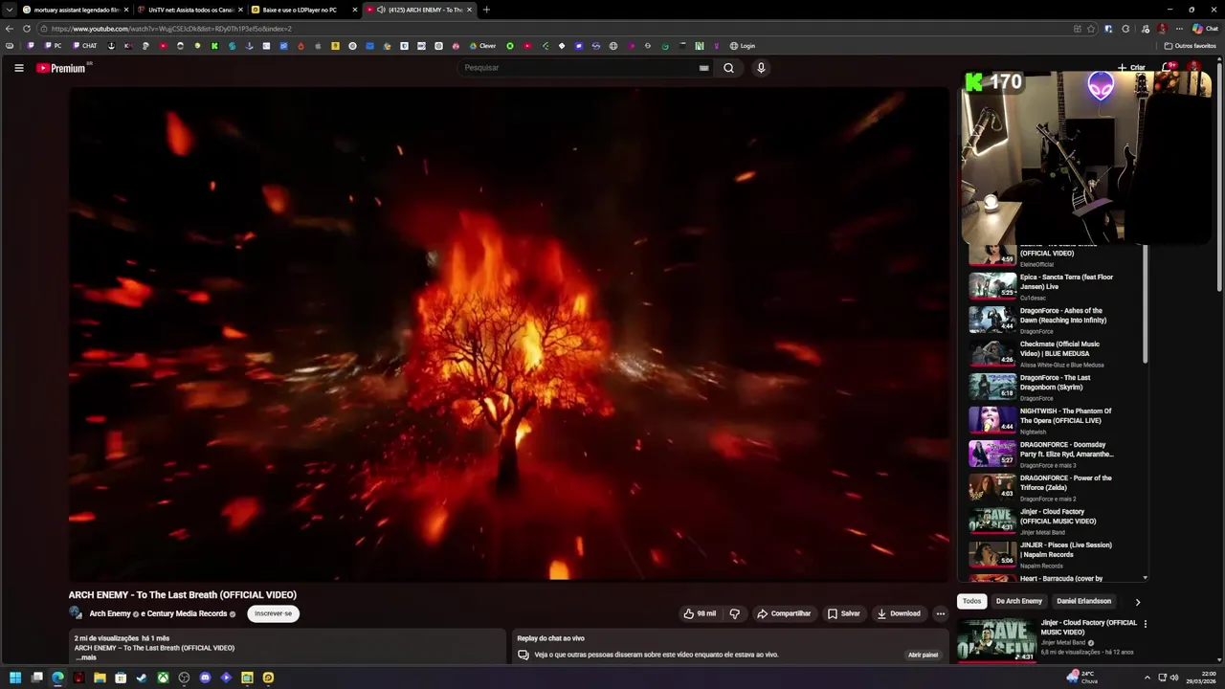Open the Arch Enemy channel avatar

[76, 612]
